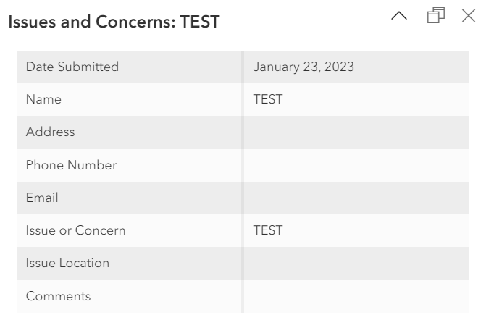Click the Name value TEST
486x320 pixels.
[x=267, y=100]
